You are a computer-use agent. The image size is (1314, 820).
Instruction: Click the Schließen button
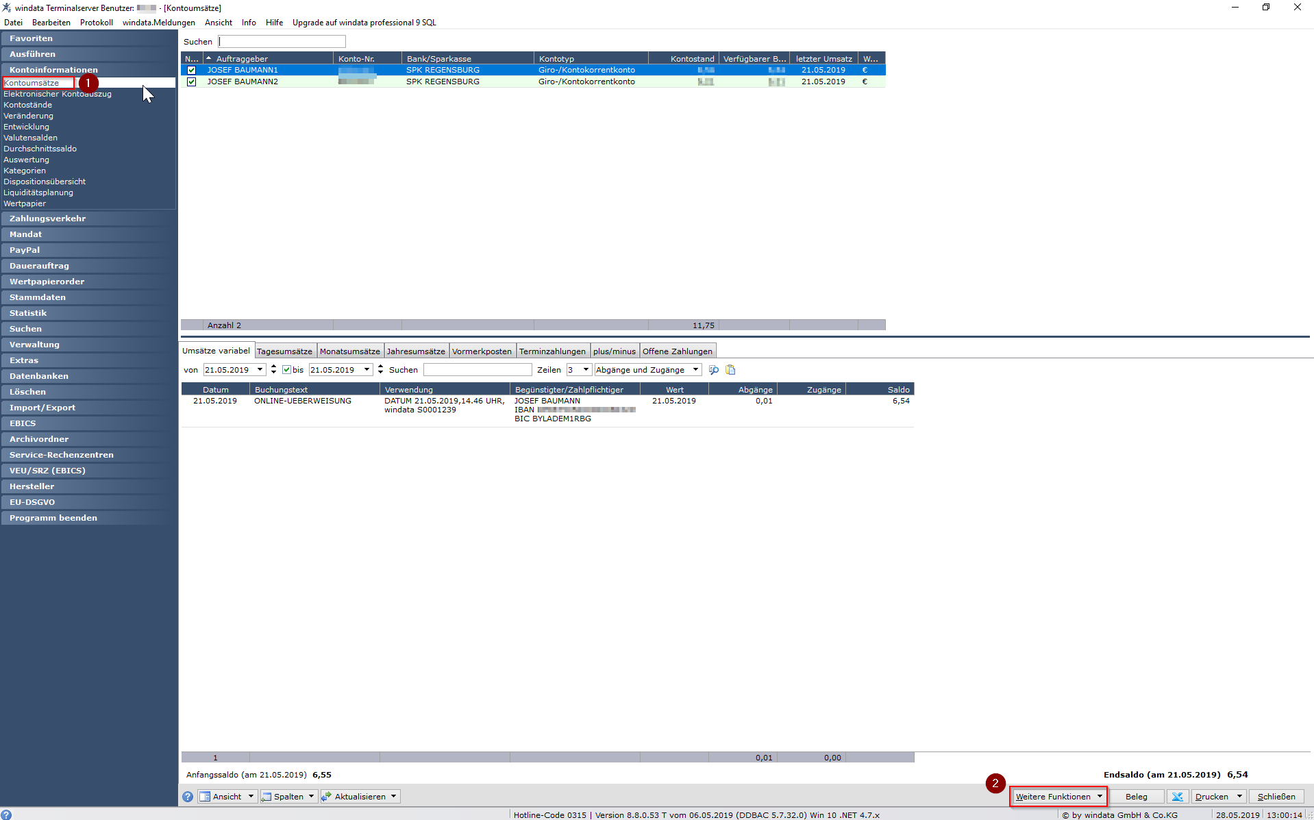click(x=1276, y=797)
